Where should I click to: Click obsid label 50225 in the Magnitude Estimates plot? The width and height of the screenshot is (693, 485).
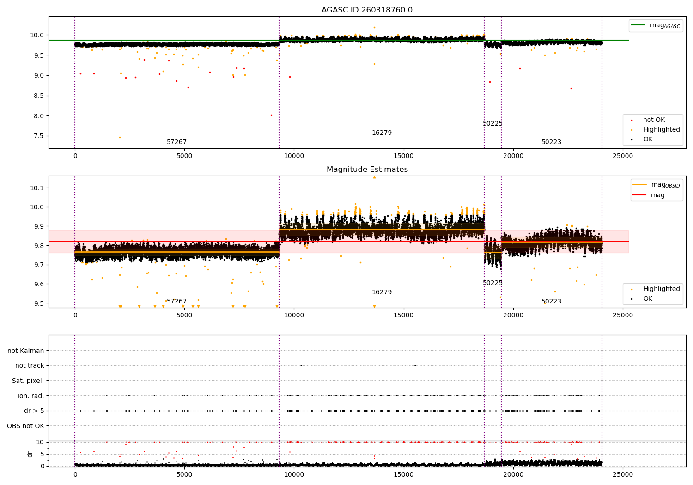pyautogui.click(x=492, y=283)
